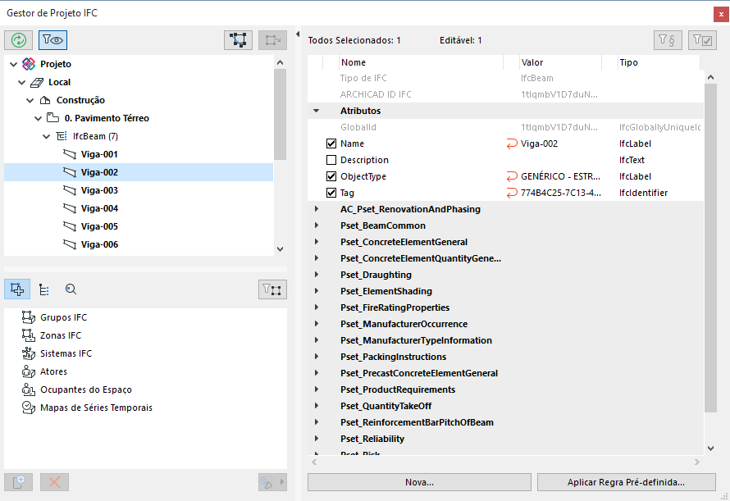Click Aplicar Regra Pré-definida button
730x501 pixels.
point(627,482)
